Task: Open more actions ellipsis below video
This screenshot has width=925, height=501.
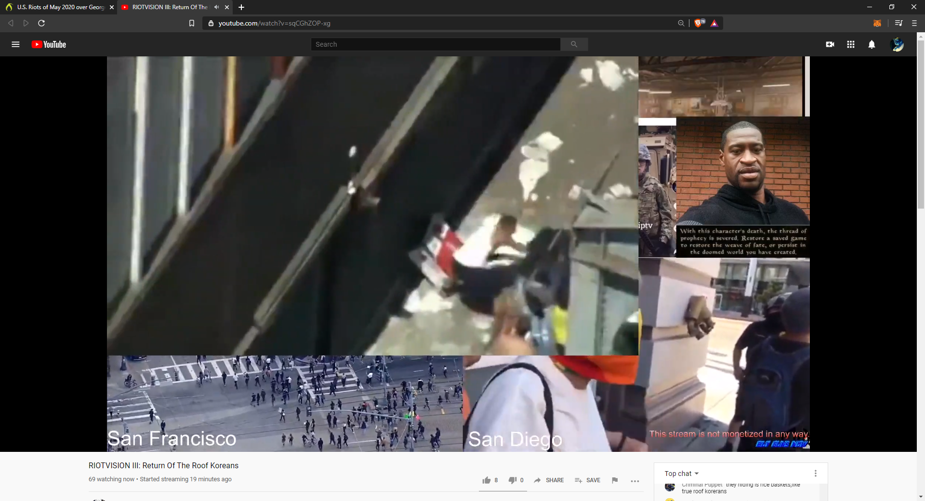Action: pos(635,481)
